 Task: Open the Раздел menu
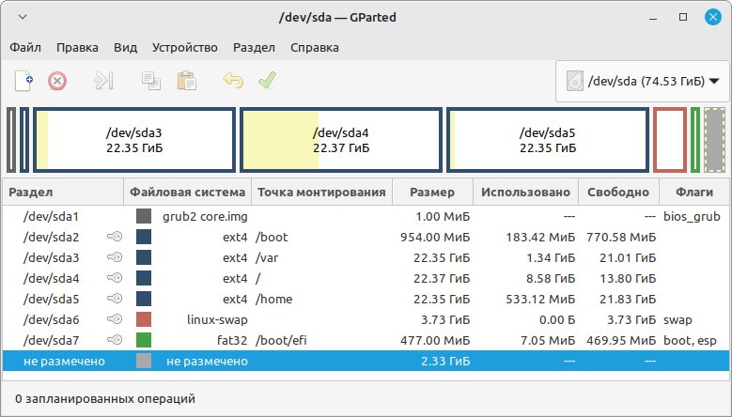click(254, 48)
